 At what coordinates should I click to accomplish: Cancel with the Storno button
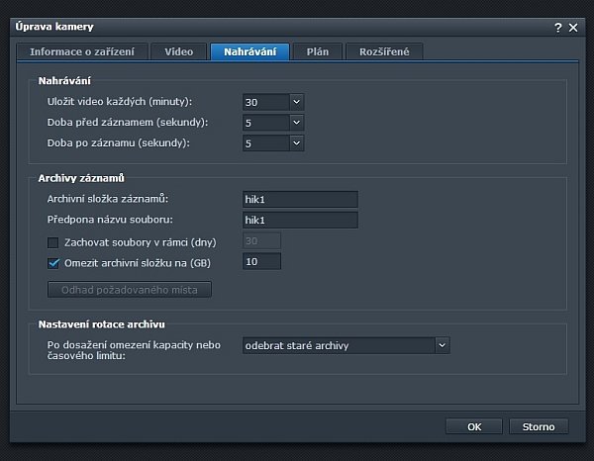pyautogui.click(x=539, y=426)
